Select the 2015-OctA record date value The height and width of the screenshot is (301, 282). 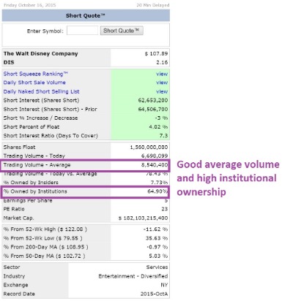point(154,294)
